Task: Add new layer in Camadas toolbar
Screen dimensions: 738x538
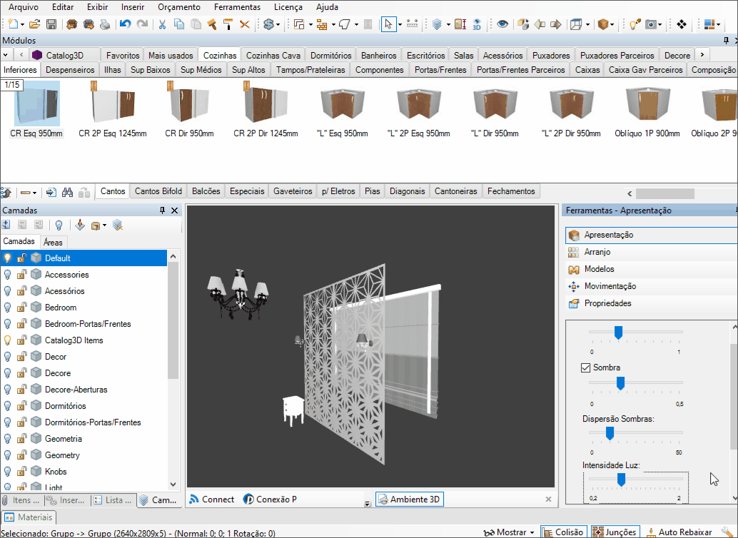Action: pos(6,225)
